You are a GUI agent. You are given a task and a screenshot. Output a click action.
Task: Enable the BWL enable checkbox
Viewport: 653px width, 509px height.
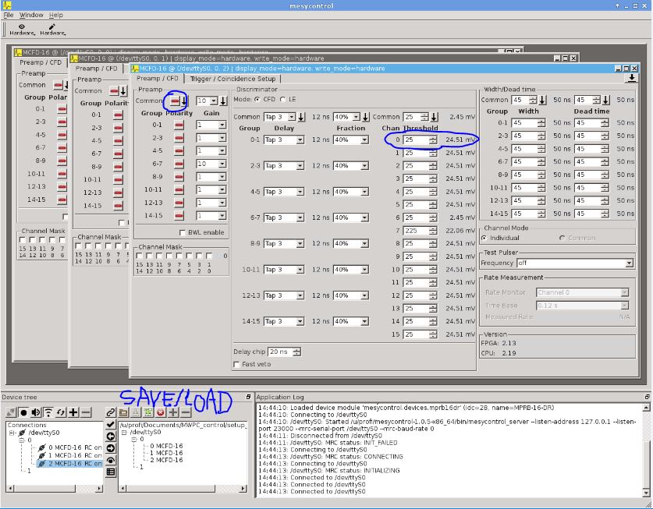tap(183, 232)
